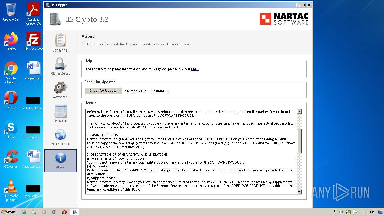Click the '1. GRANT OF LICENSE.' heading
Image resolution: width=384 pixels, height=216 pixels.
tap(104, 135)
